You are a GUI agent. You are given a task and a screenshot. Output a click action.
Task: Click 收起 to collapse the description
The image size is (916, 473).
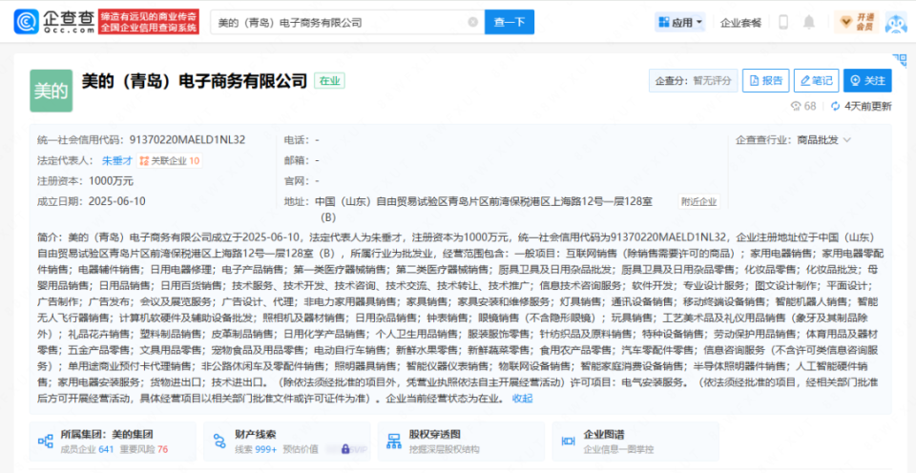522,399
